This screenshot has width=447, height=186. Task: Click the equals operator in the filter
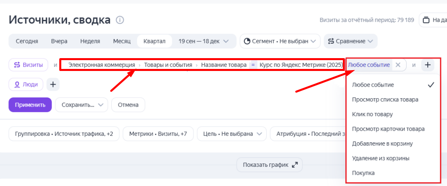253,65
